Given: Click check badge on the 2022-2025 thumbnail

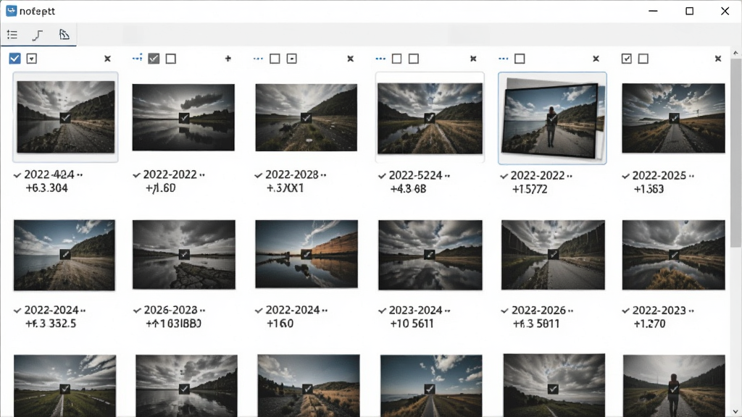Looking at the screenshot, I should click(x=674, y=118).
